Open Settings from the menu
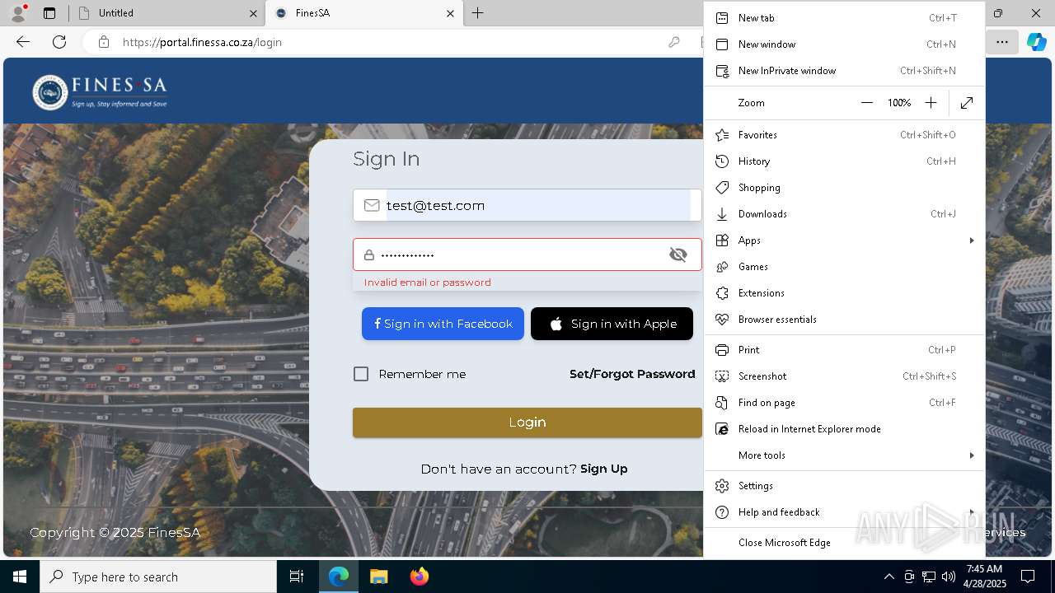This screenshot has height=593, width=1055. tap(844, 486)
